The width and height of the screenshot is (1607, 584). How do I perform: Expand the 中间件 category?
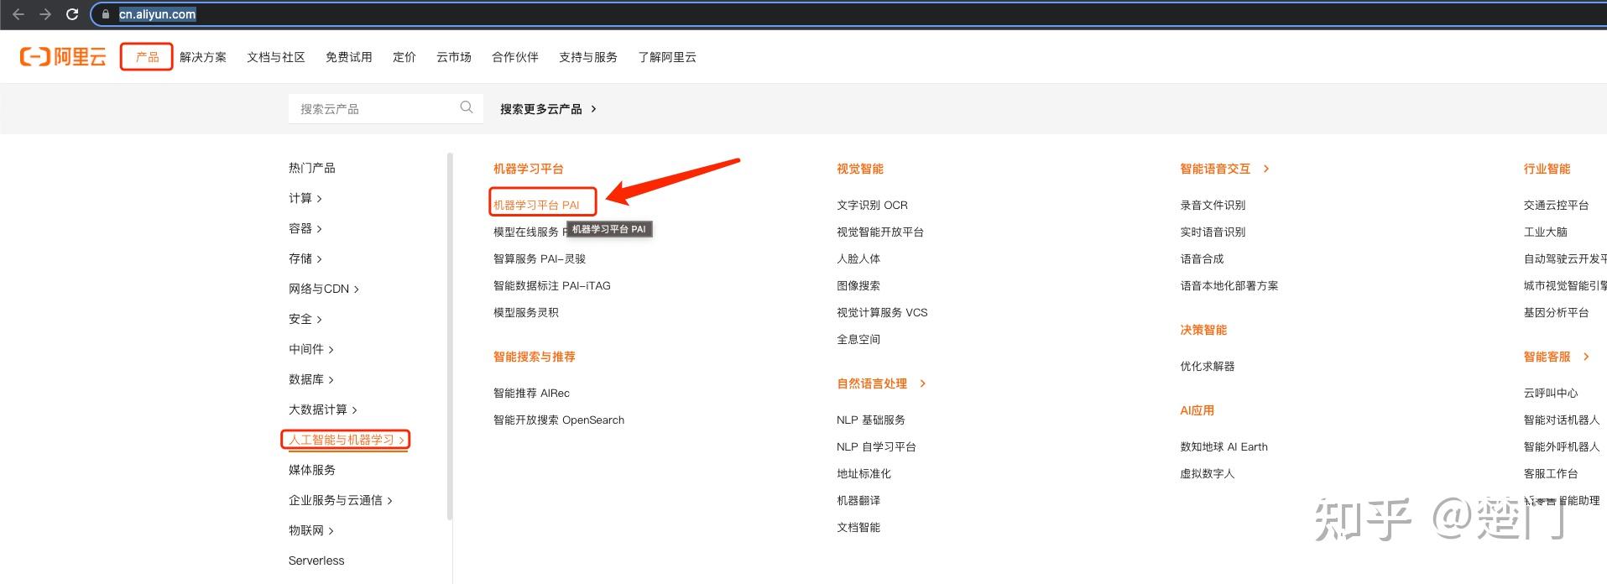pos(311,349)
